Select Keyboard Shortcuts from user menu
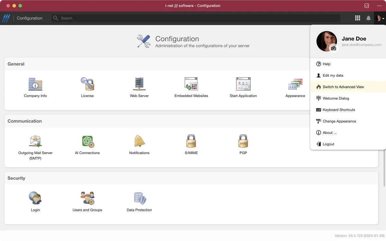Viewport: 386px width, 241px height. pyautogui.click(x=339, y=110)
